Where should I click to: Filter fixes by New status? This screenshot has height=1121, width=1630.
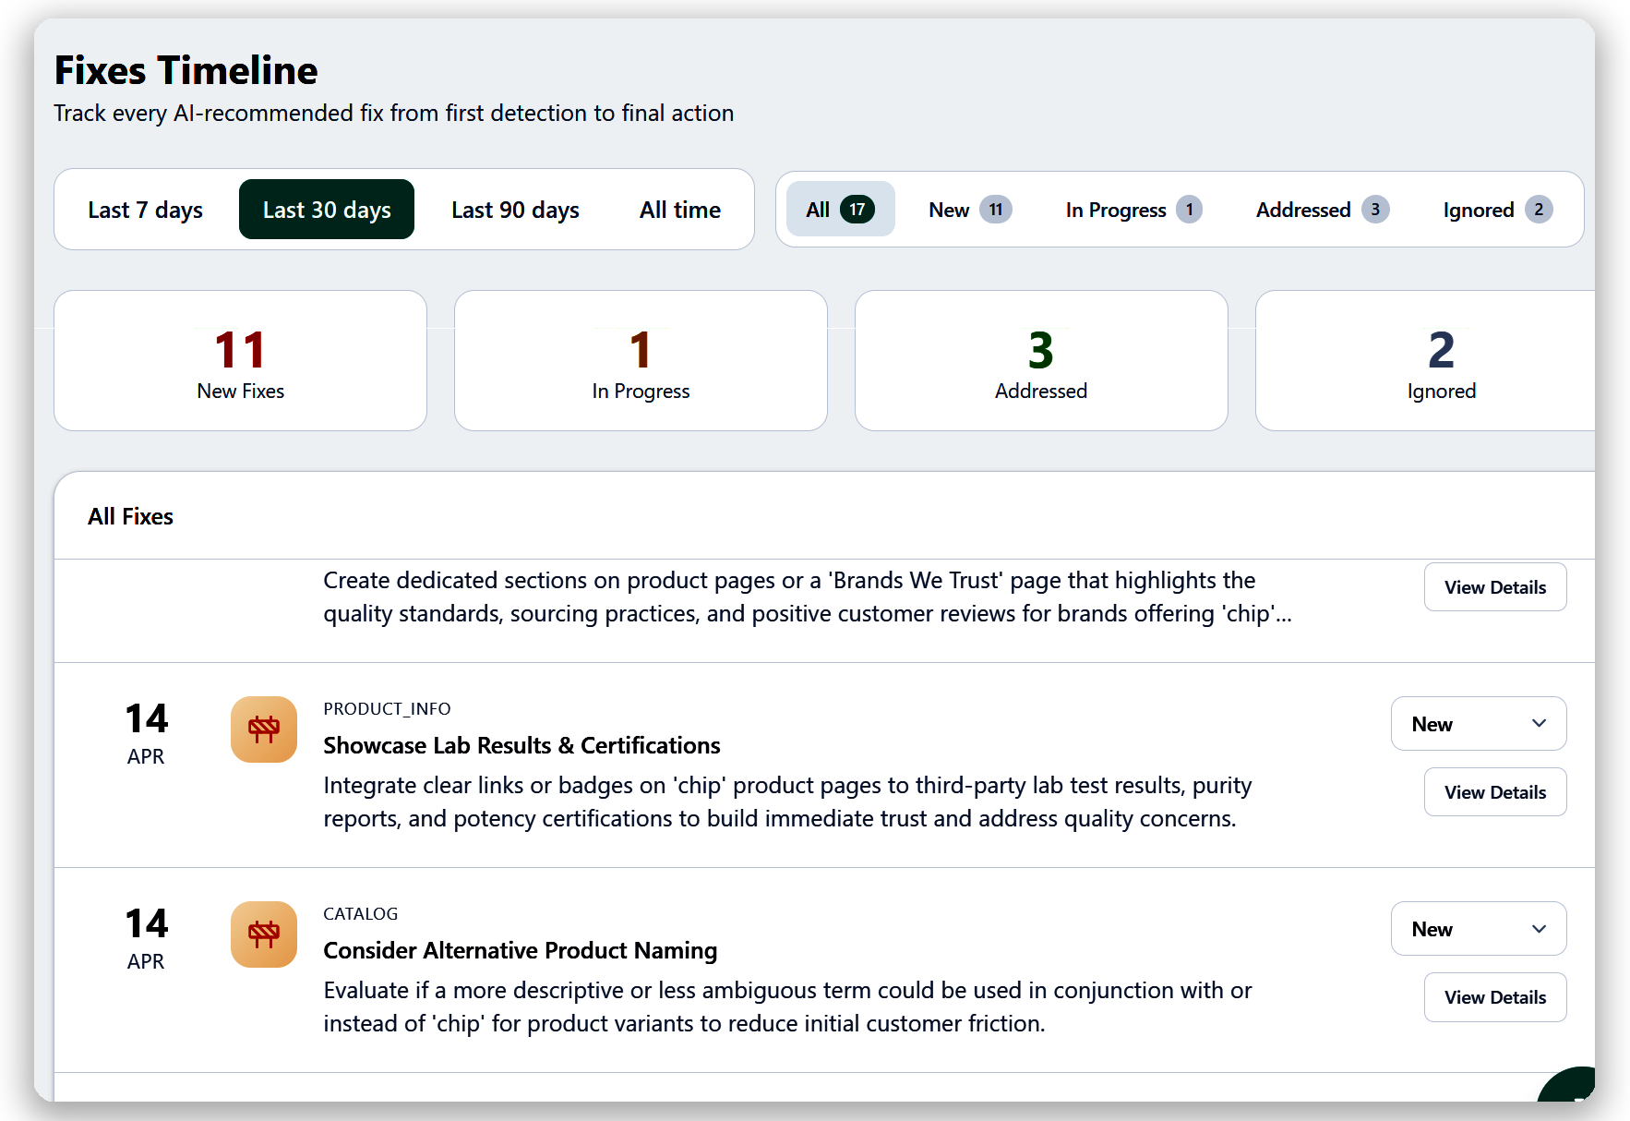tap(964, 210)
